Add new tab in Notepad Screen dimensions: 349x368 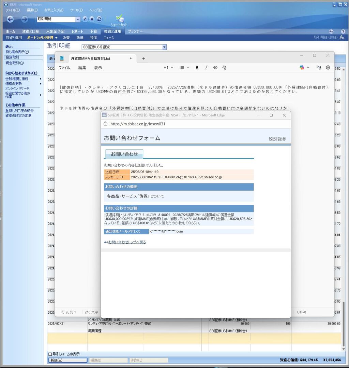pos(143,59)
